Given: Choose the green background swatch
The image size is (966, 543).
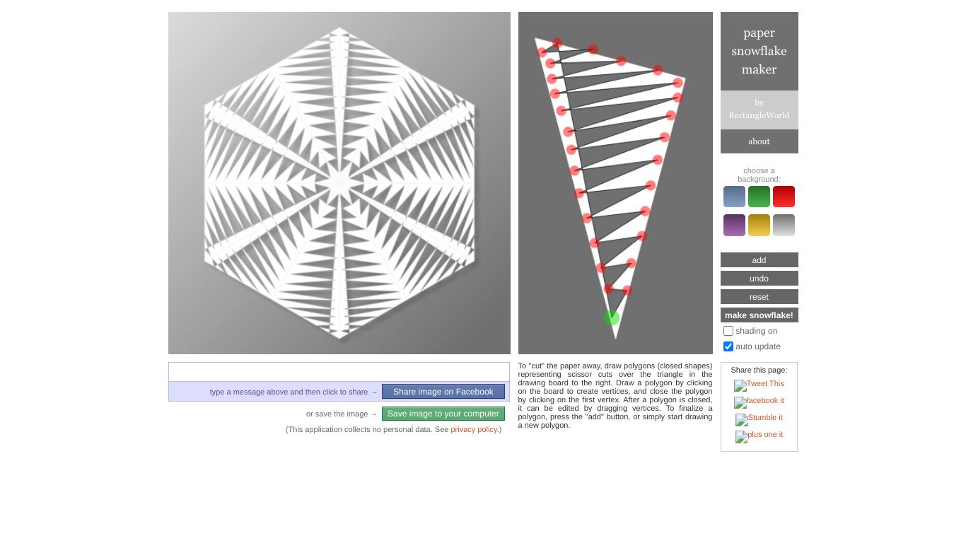Looking at the screenshot, I should (x=759, y=197).
